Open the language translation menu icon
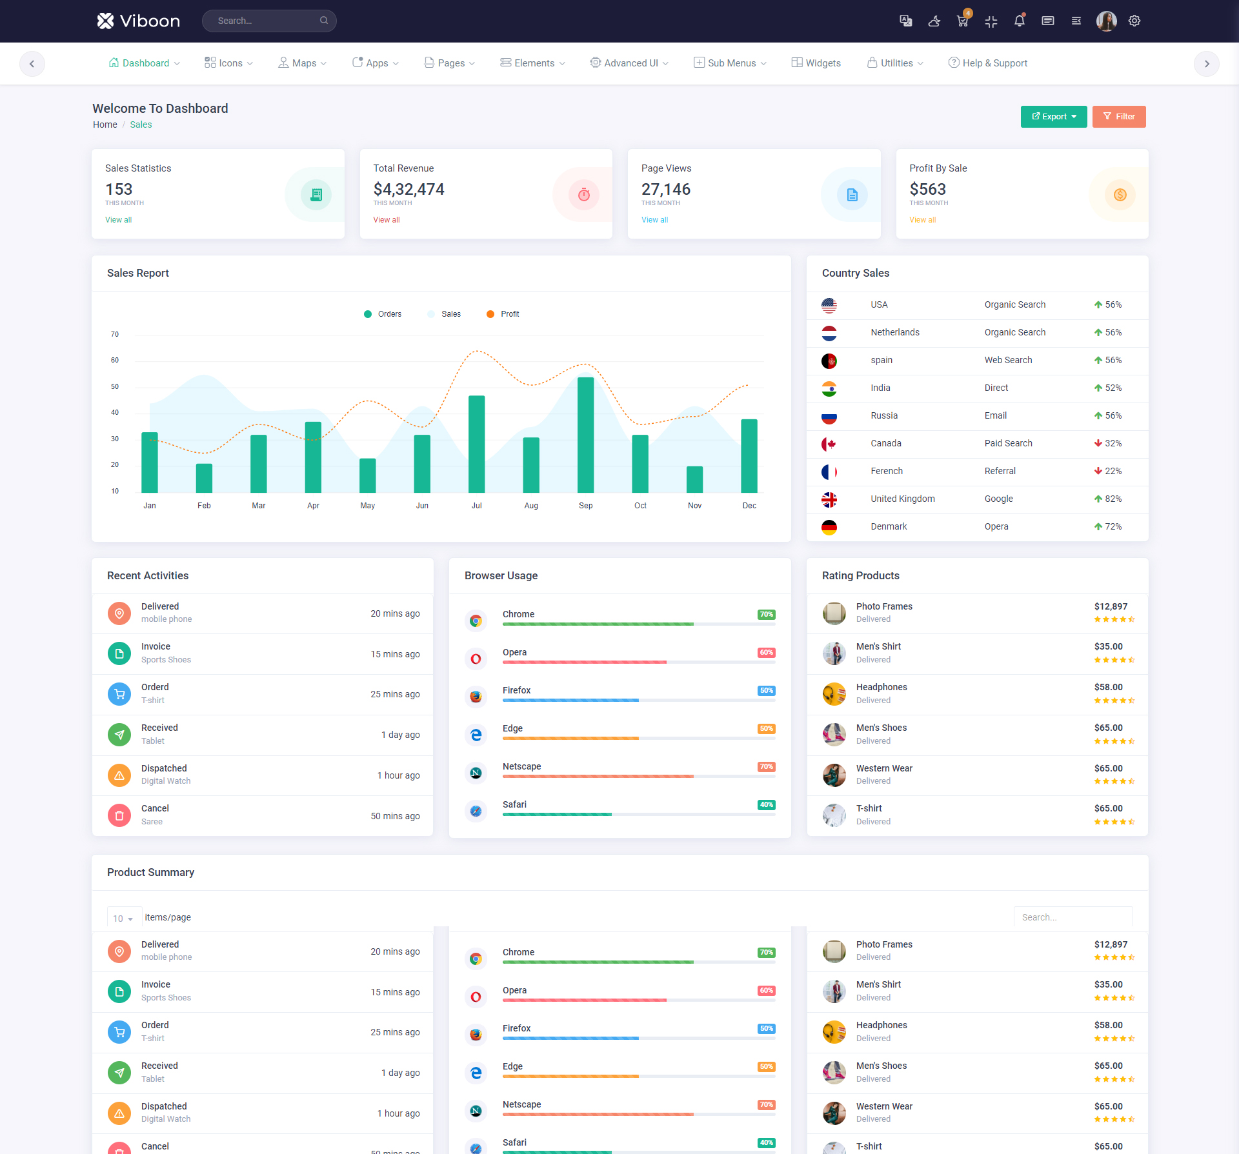The image size is (1239, 1154). pyautogui.click(x=905, y=21)
